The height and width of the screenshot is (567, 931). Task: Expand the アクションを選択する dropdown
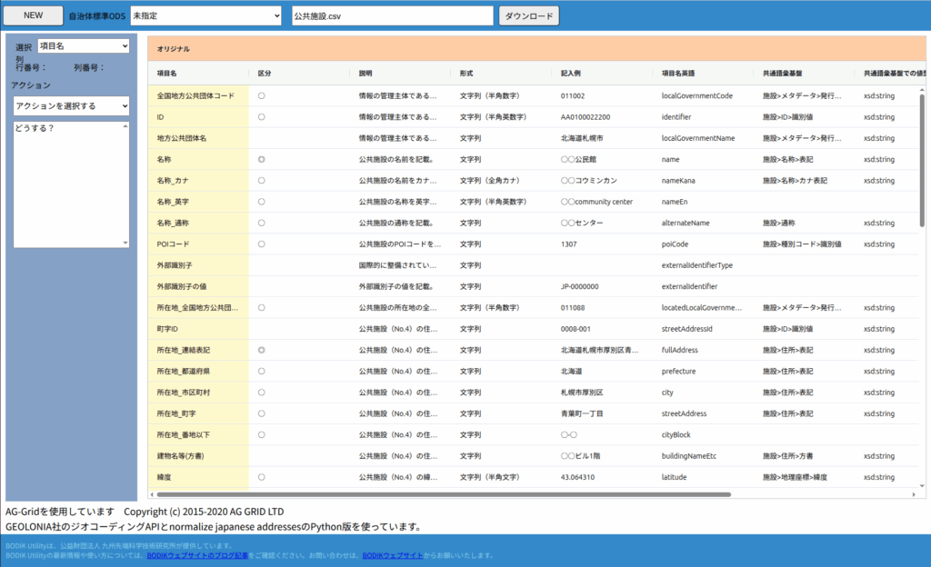pos(71,105)
